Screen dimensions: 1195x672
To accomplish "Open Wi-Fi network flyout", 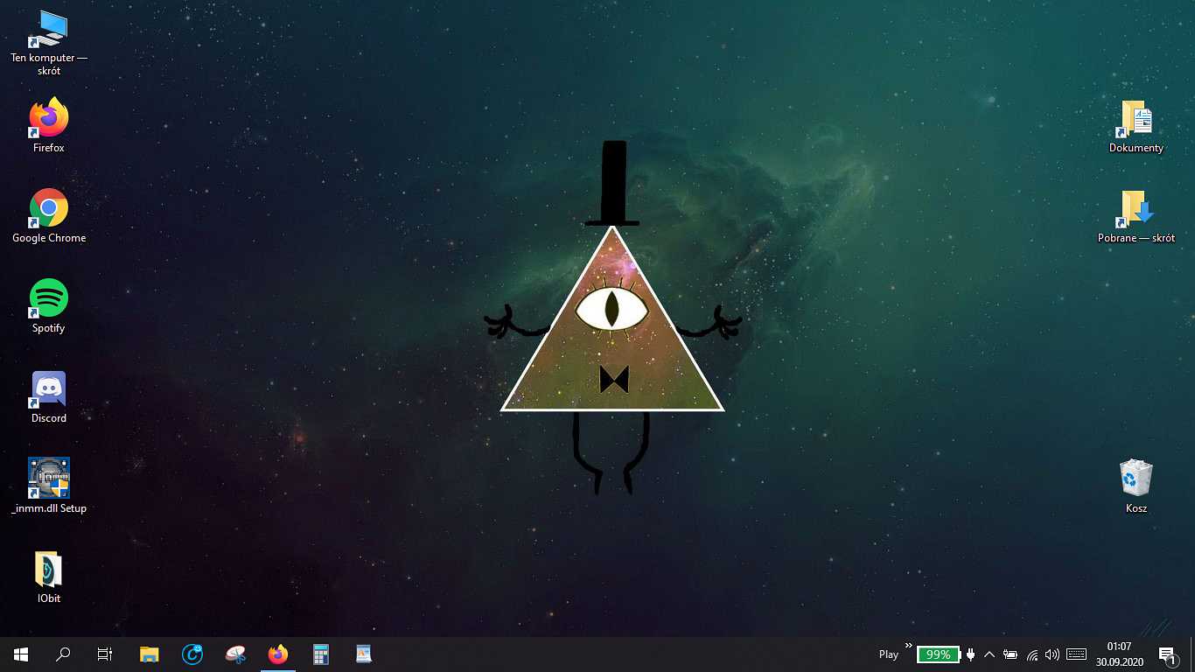I will click(x=1032, y=654).
